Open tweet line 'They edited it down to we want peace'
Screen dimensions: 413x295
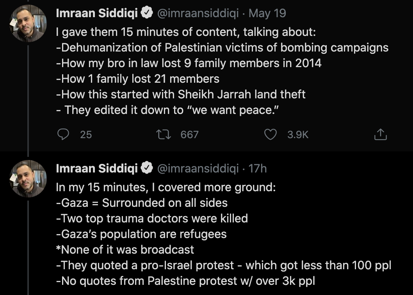point(167,110)
